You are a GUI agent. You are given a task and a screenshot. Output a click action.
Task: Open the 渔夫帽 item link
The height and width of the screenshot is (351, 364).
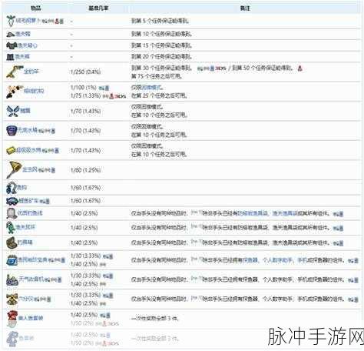(x=23, y=34)
